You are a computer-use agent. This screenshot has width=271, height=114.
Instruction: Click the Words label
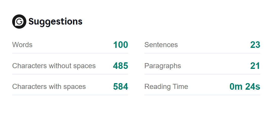coord(22,45)
